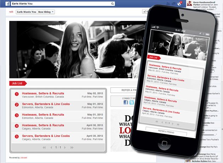Screen dimensions: 223x163
Task: Tap first page arrow on phone
Action: pyautogui.click(x=157, y=122)
